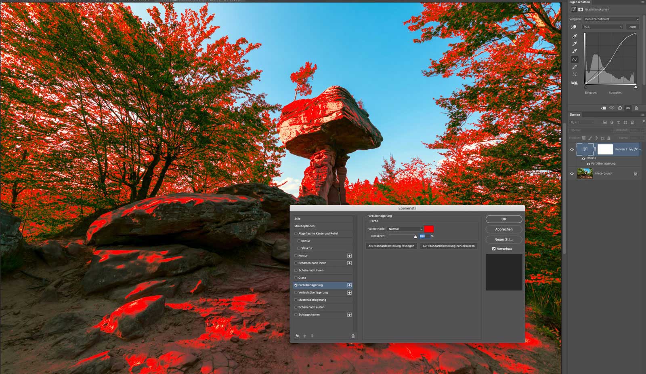Screen dimensions: 646x374
Task: Select Mischoptionen in the styles list
Action: [x=304, y=226]
